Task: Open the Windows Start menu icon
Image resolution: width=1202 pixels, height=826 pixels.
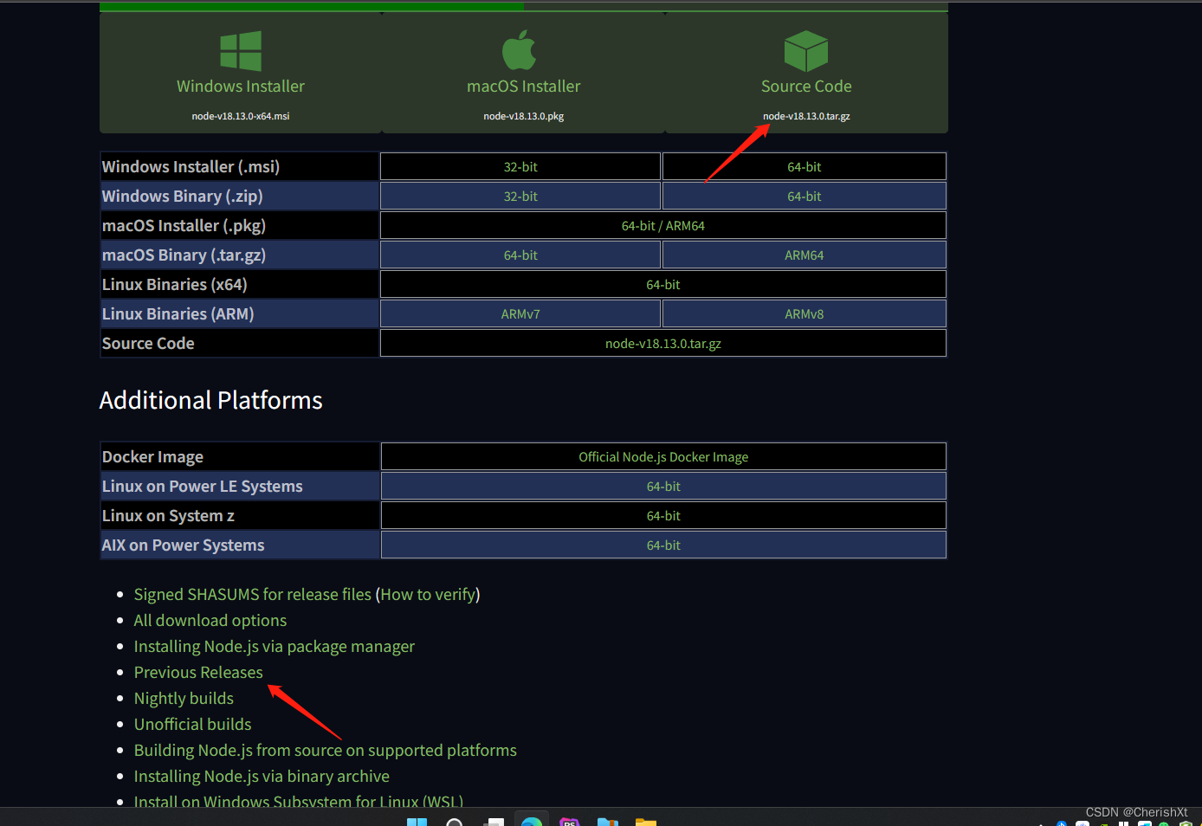Action: pyautogui.click(x=417, y=821)
